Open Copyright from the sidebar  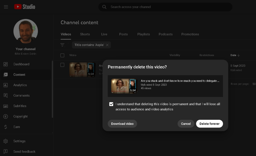(x=21, y=116)
